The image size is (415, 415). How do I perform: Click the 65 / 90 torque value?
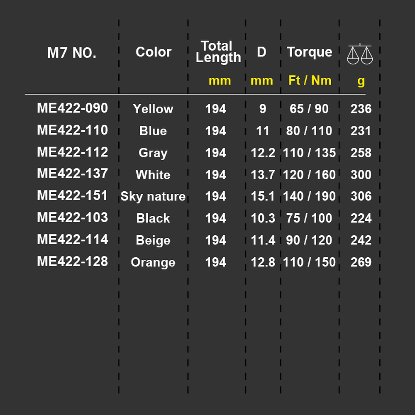coord(309,109)
